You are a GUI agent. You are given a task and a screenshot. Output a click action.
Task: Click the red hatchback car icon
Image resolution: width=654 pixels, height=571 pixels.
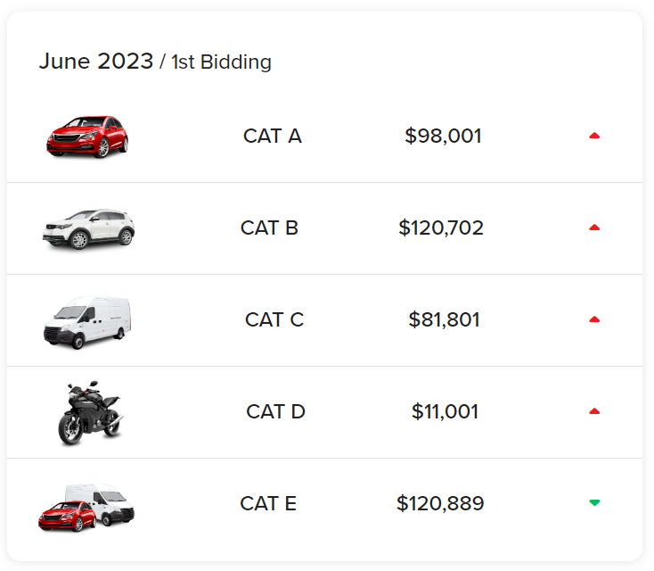point(87,137)
